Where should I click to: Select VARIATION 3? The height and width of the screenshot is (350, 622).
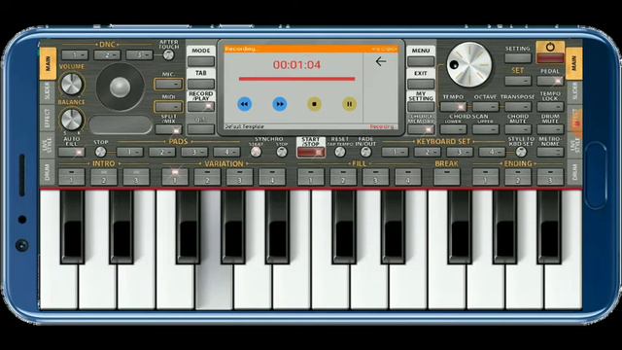pyautogui.click(x=240, y=177)
